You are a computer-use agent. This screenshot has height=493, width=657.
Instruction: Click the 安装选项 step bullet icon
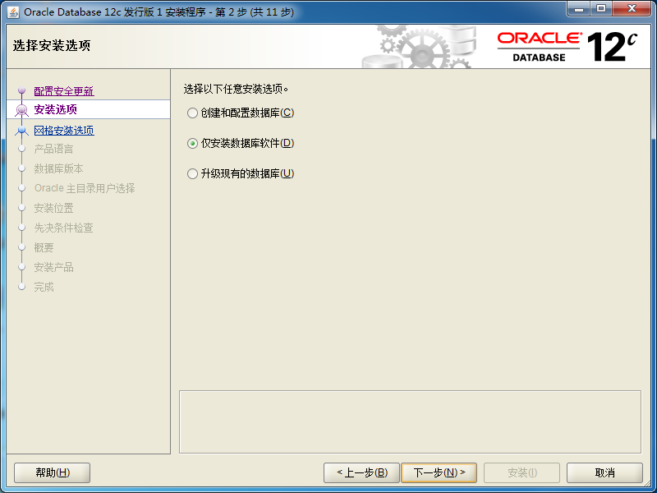[x=22, y=110]
